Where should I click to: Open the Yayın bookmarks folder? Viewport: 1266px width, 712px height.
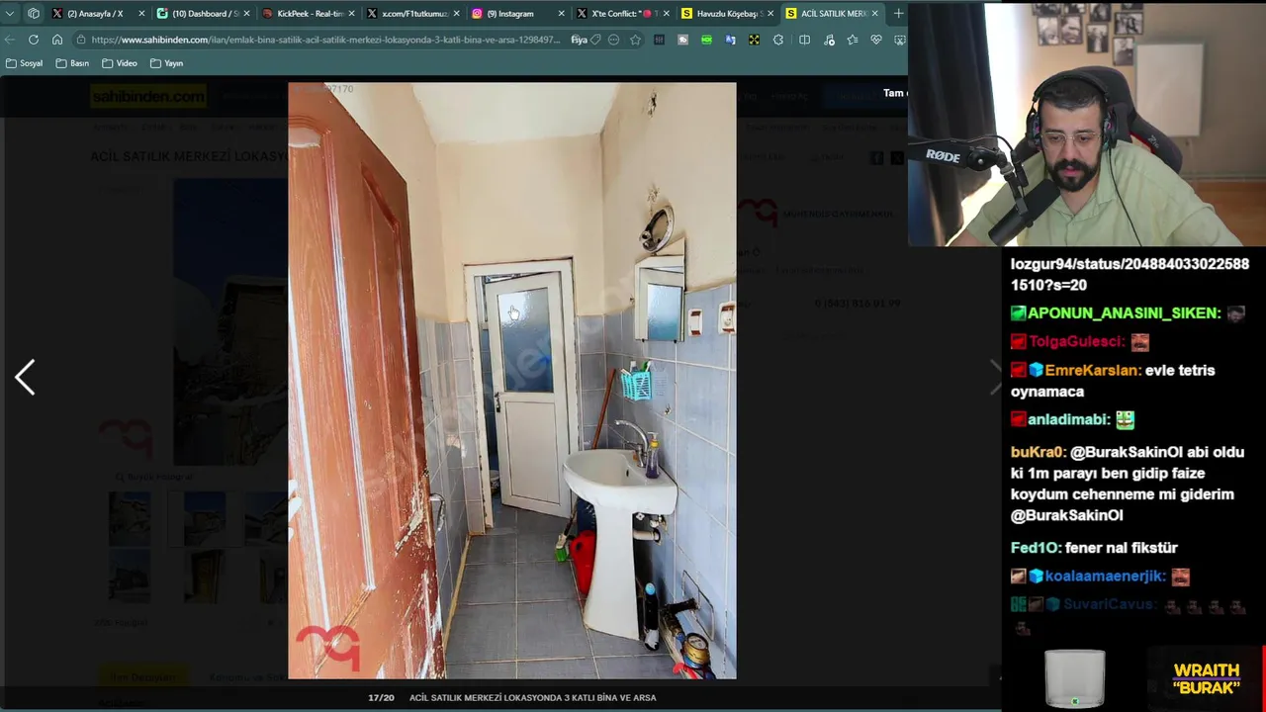tap(166, 63)
